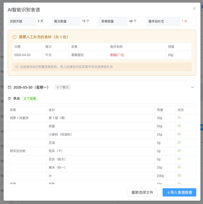Click the 20g amount in the warning table

coord(171,55)
